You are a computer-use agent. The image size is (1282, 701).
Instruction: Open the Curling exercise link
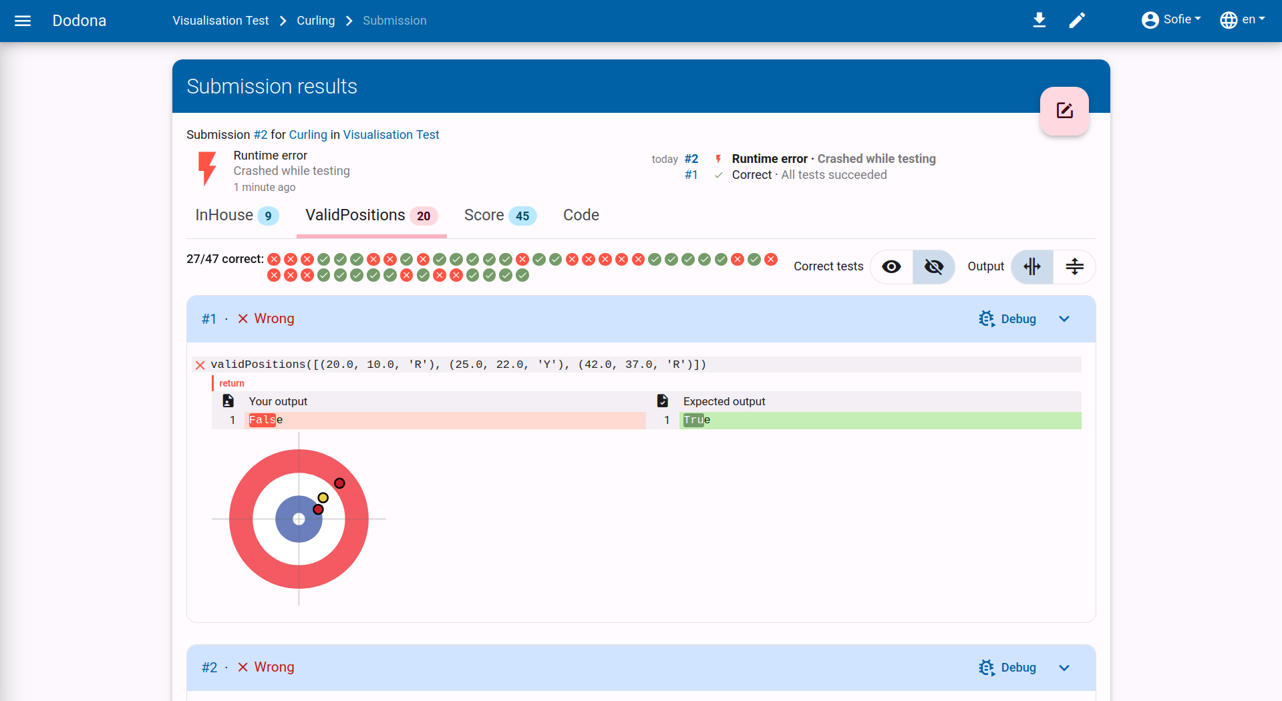(308, 135)
